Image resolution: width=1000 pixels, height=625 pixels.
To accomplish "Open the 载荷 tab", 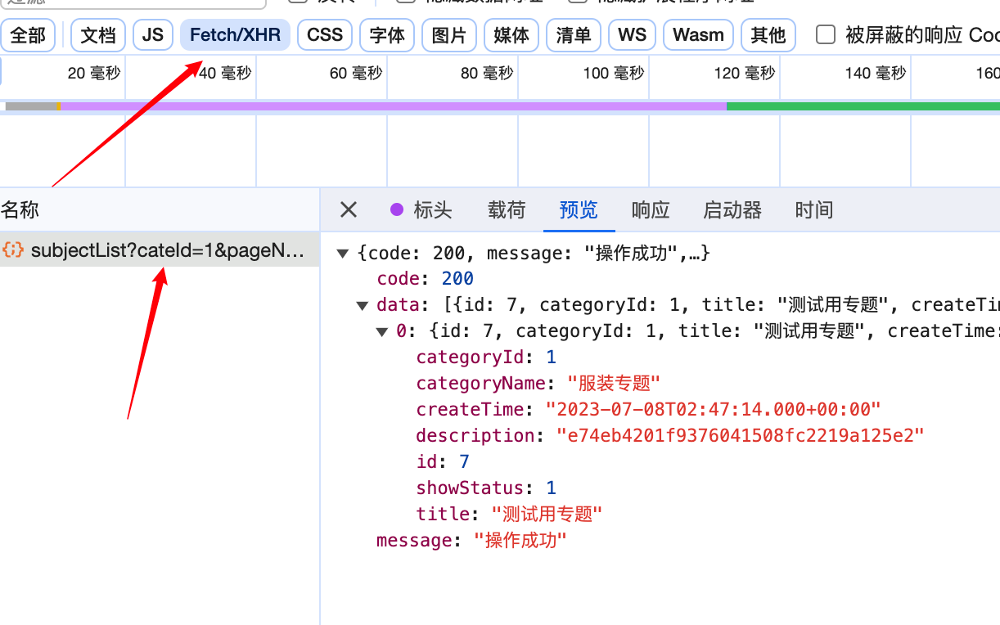I will tap(507, 210).
